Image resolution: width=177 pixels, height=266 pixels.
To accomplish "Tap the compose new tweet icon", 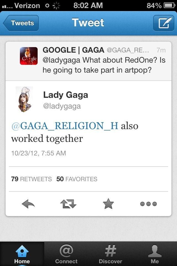I will click(164, 23).
